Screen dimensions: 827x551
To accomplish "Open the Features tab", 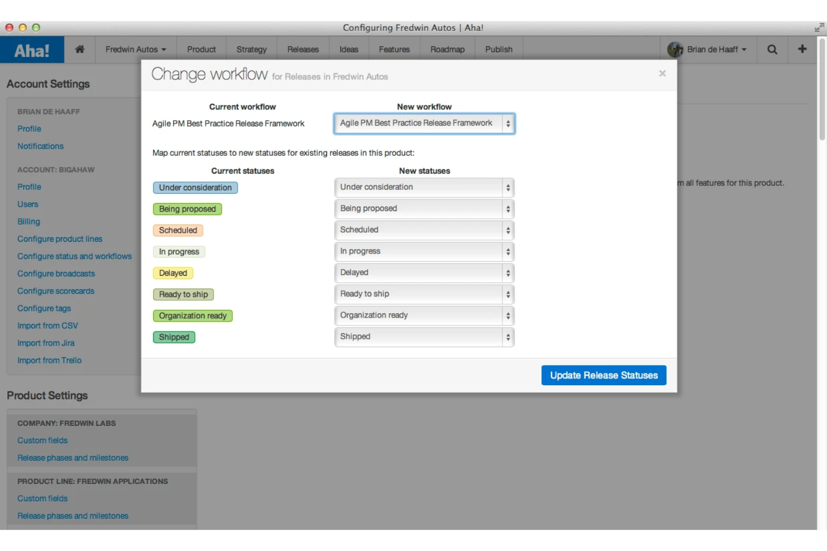I will coord(394,49).
